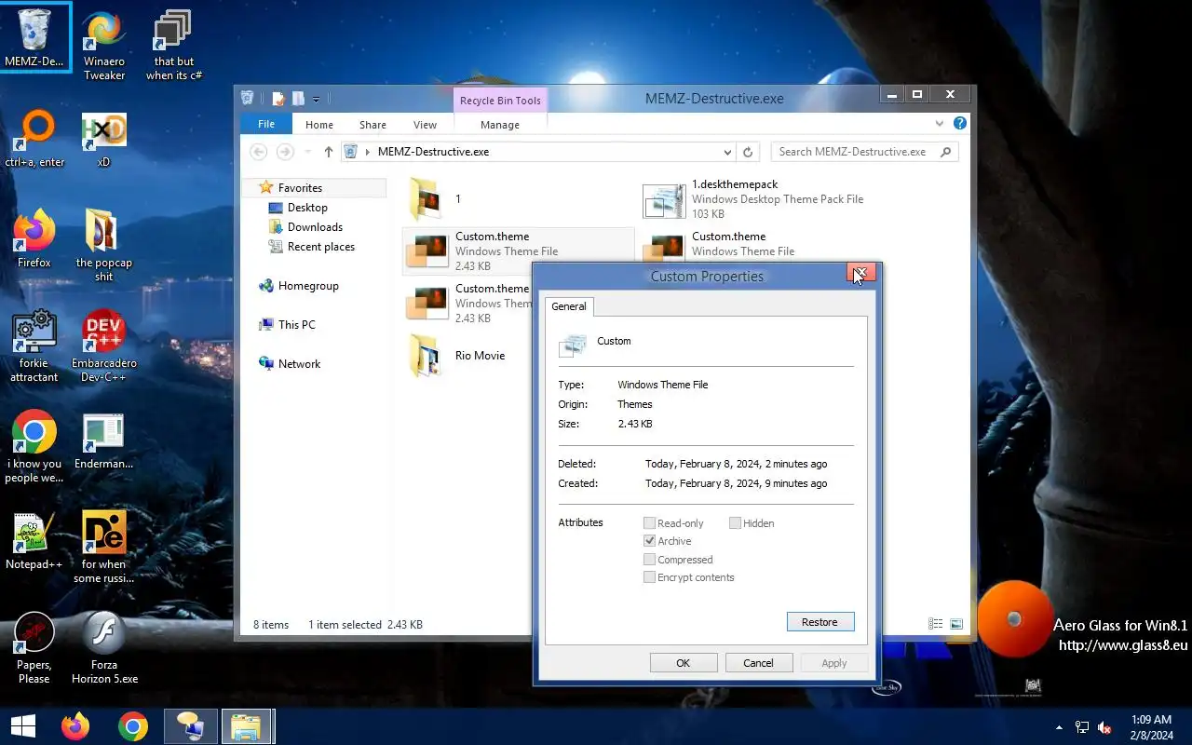Switch to the Home ribbon tab
The height and width of the screenshot is (745, 1192).
tap(319, 124)
